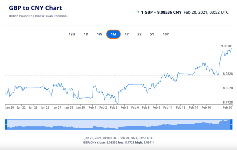Click the left handle of range navigator

(x=6, y=124)
